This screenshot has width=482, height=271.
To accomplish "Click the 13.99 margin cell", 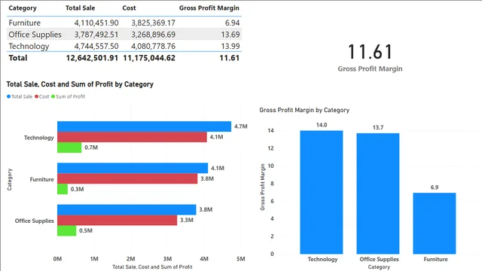I will 230,46.
